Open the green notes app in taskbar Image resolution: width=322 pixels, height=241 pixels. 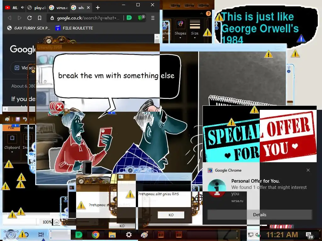pyautogui.click(x=79, y=235)
